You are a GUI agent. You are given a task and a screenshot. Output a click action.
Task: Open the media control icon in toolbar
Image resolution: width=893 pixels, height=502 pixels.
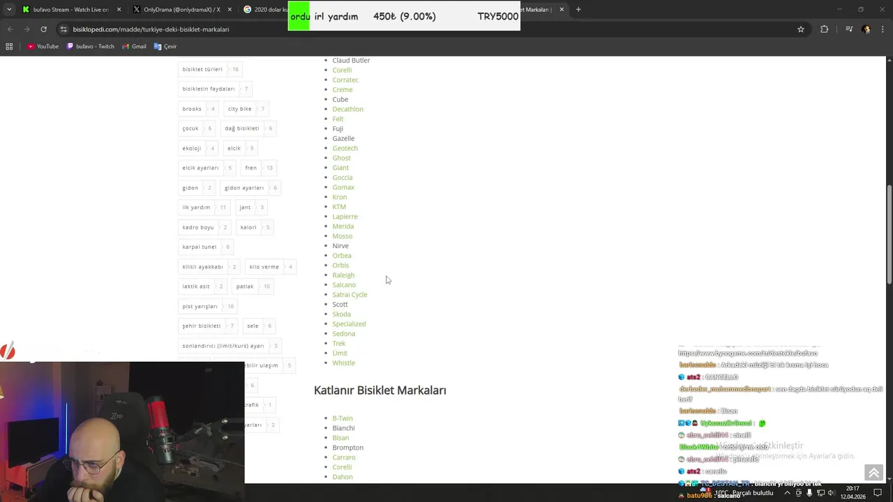[848, 29]
